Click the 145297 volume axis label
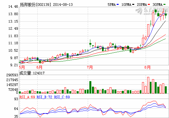The width and height of the screenshot is (169, 118). coord(12,85)
